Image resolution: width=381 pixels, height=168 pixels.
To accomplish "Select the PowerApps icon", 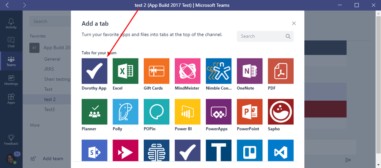I will coord(219,112).
